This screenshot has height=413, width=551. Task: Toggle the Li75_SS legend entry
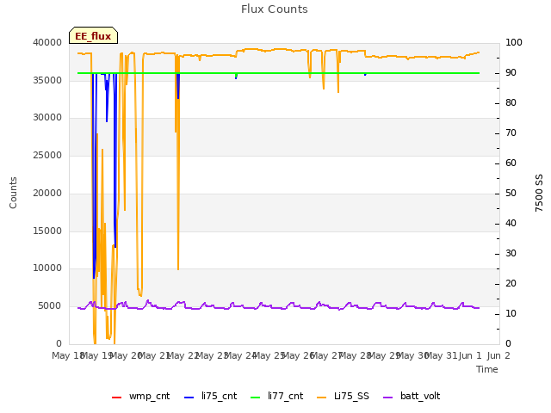pos(343,396)
